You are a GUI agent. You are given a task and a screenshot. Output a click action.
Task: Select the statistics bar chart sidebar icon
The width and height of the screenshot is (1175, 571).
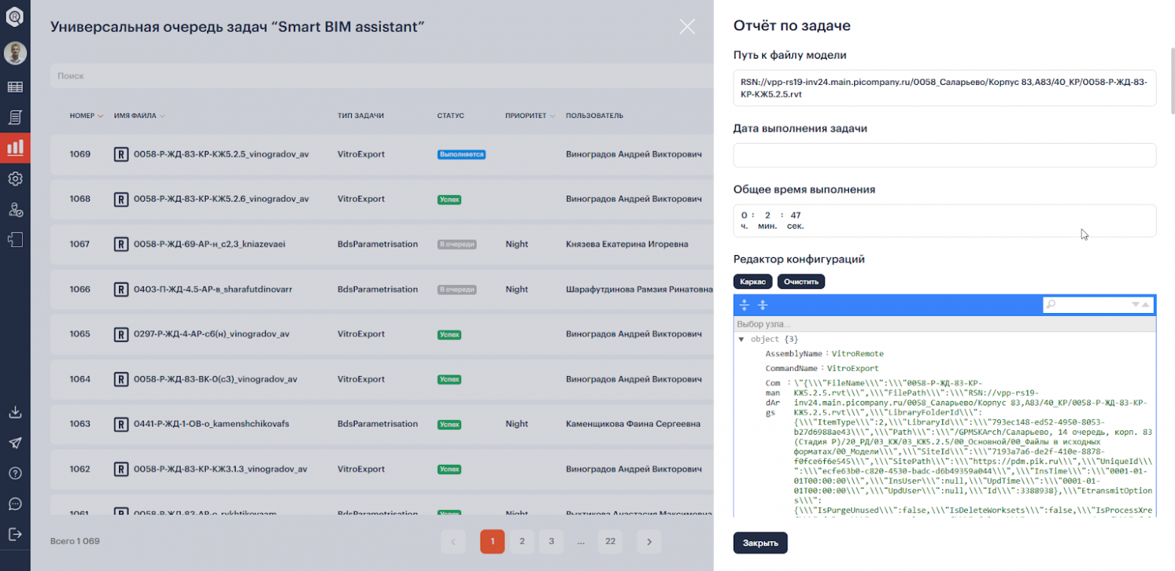(15, 147)
